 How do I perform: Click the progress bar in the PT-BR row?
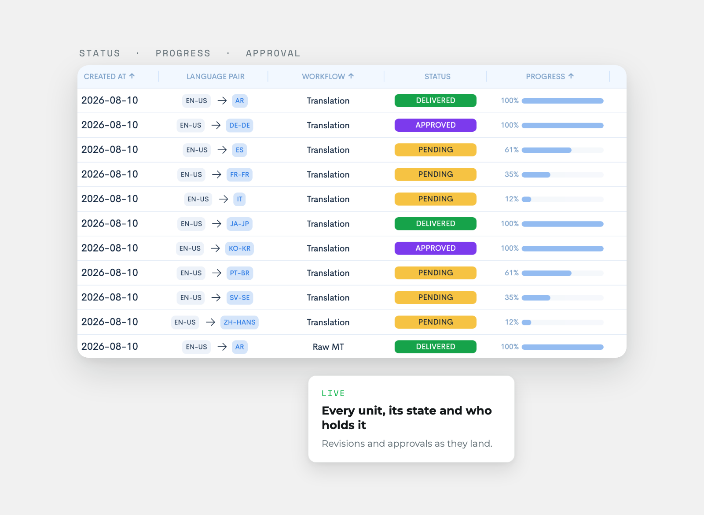[562, 273]
